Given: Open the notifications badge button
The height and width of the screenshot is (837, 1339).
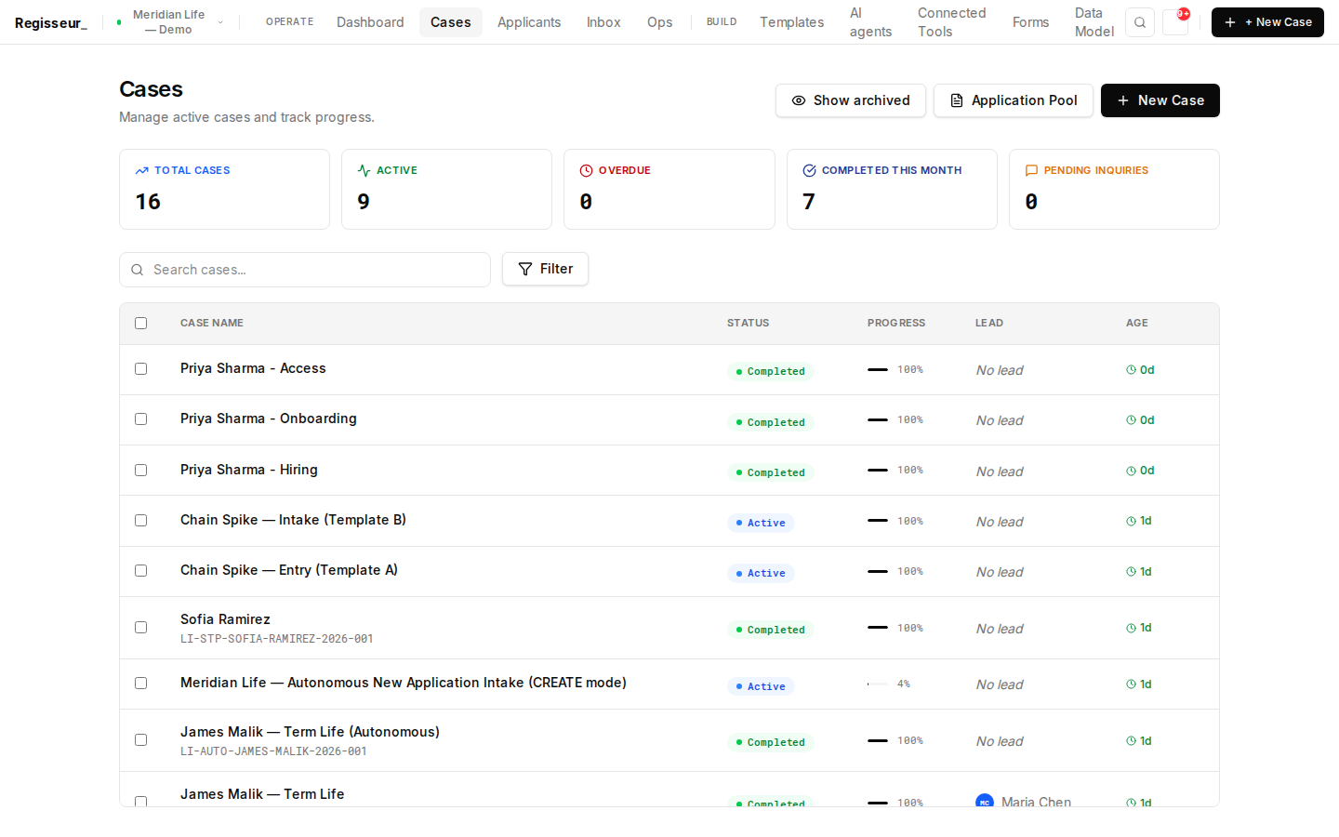Looking at the screenshot, I should (x=1176, y=22).
